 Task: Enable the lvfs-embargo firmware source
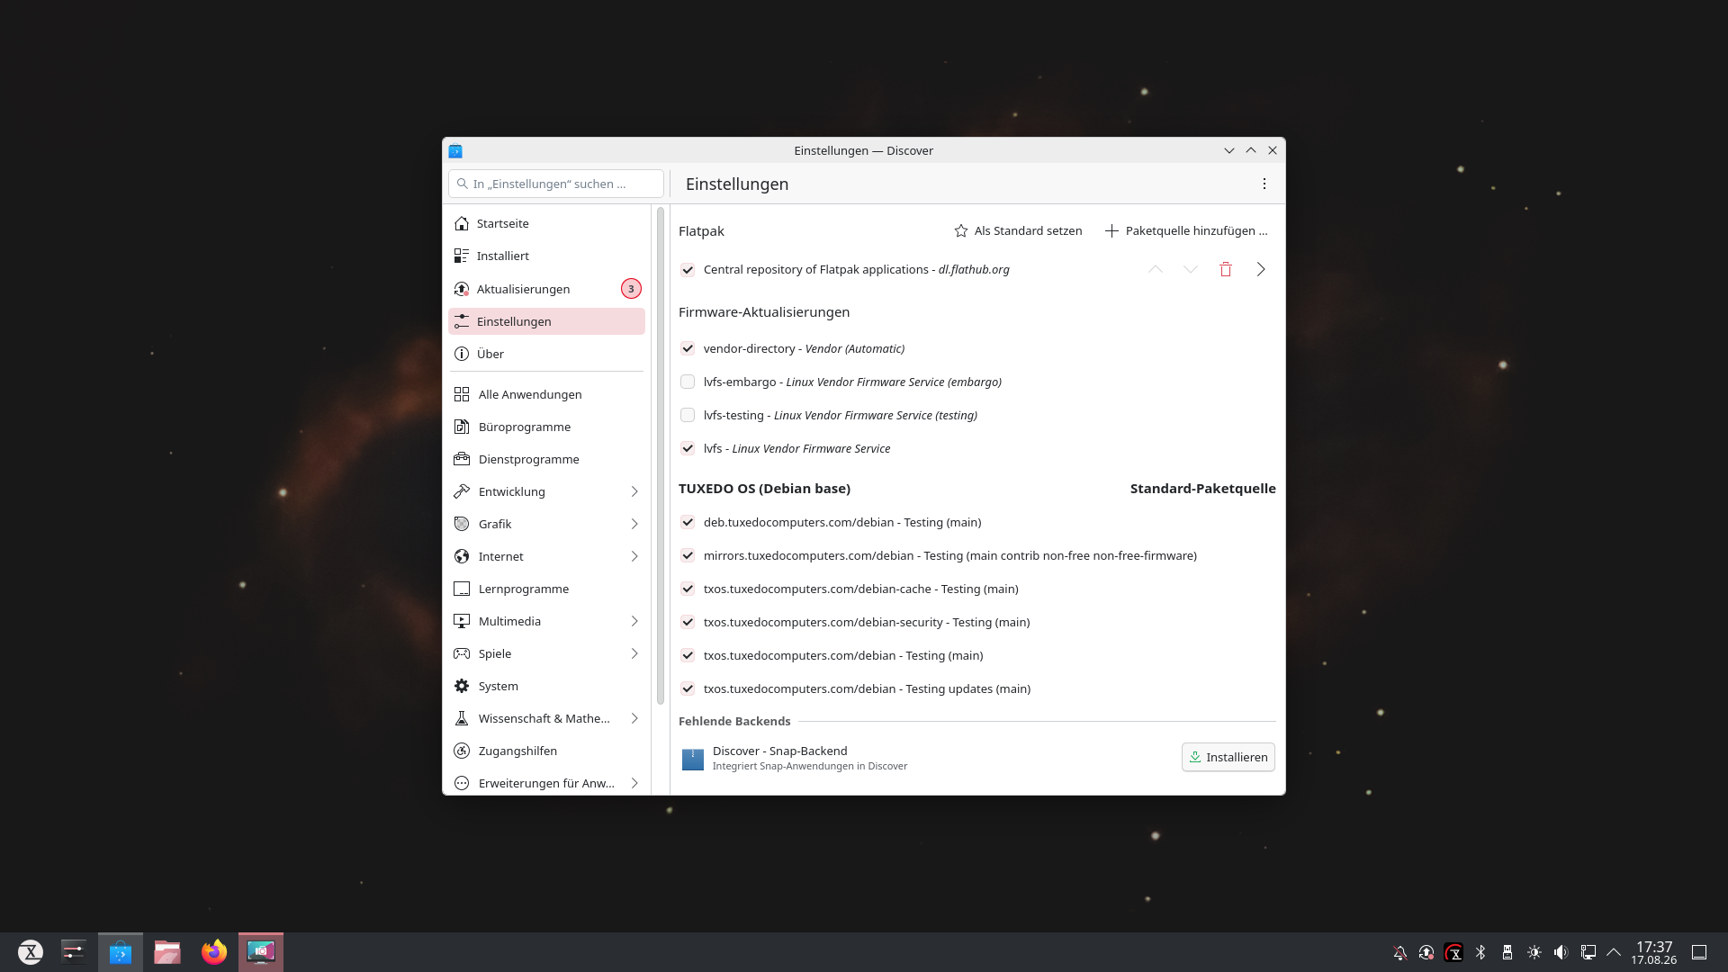coord(688,382)
